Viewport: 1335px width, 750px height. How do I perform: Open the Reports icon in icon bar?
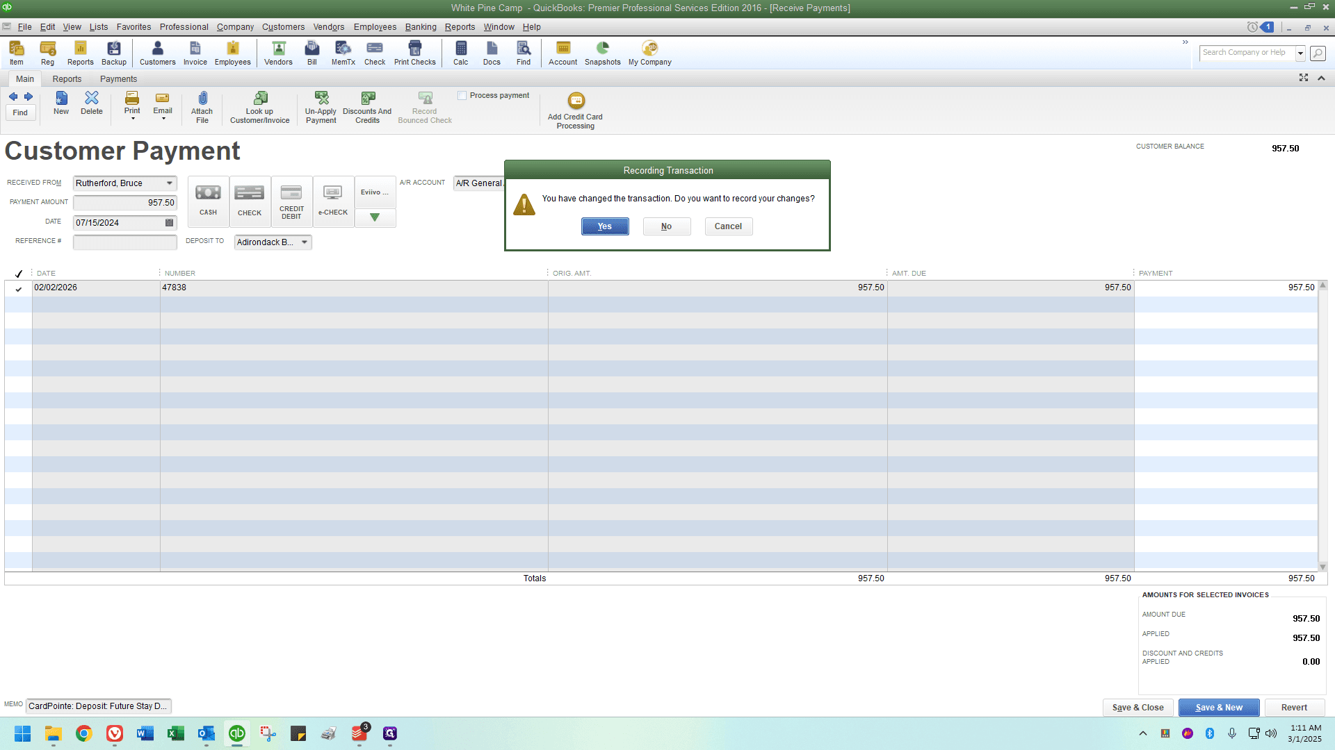point(81,53)
